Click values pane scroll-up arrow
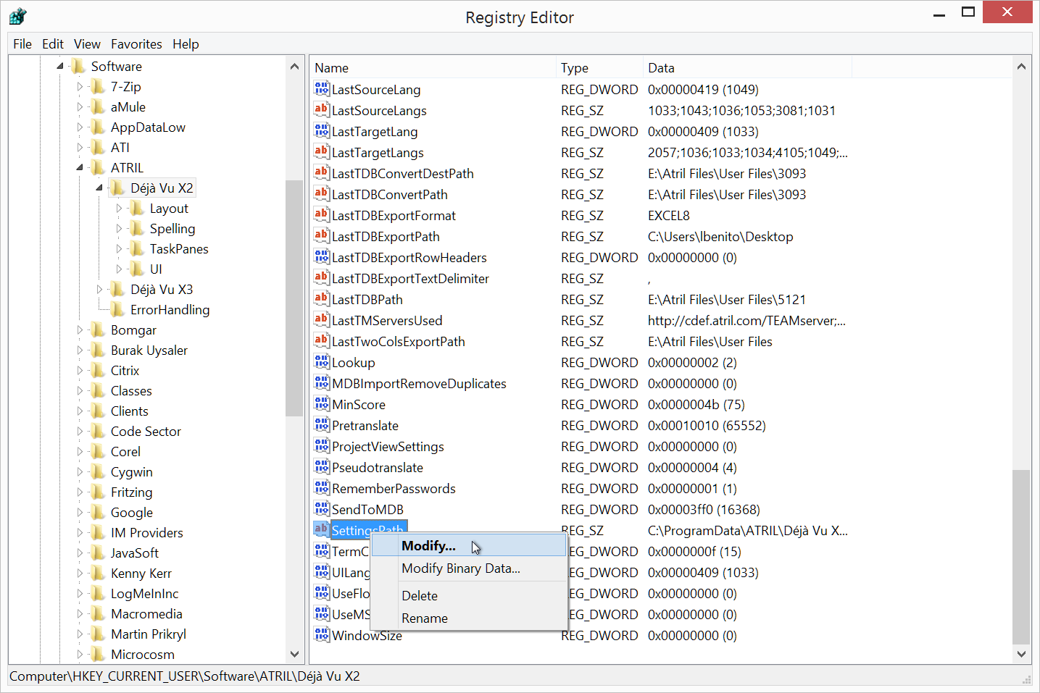This screenshot has height=693, width=1040. (x=1021, y=66)
